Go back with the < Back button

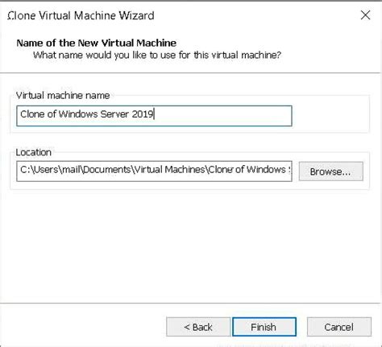[198, 327]
